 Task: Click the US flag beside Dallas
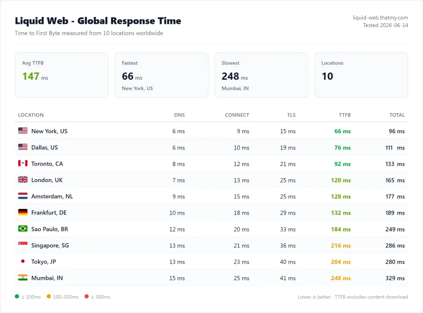(23, 147)
